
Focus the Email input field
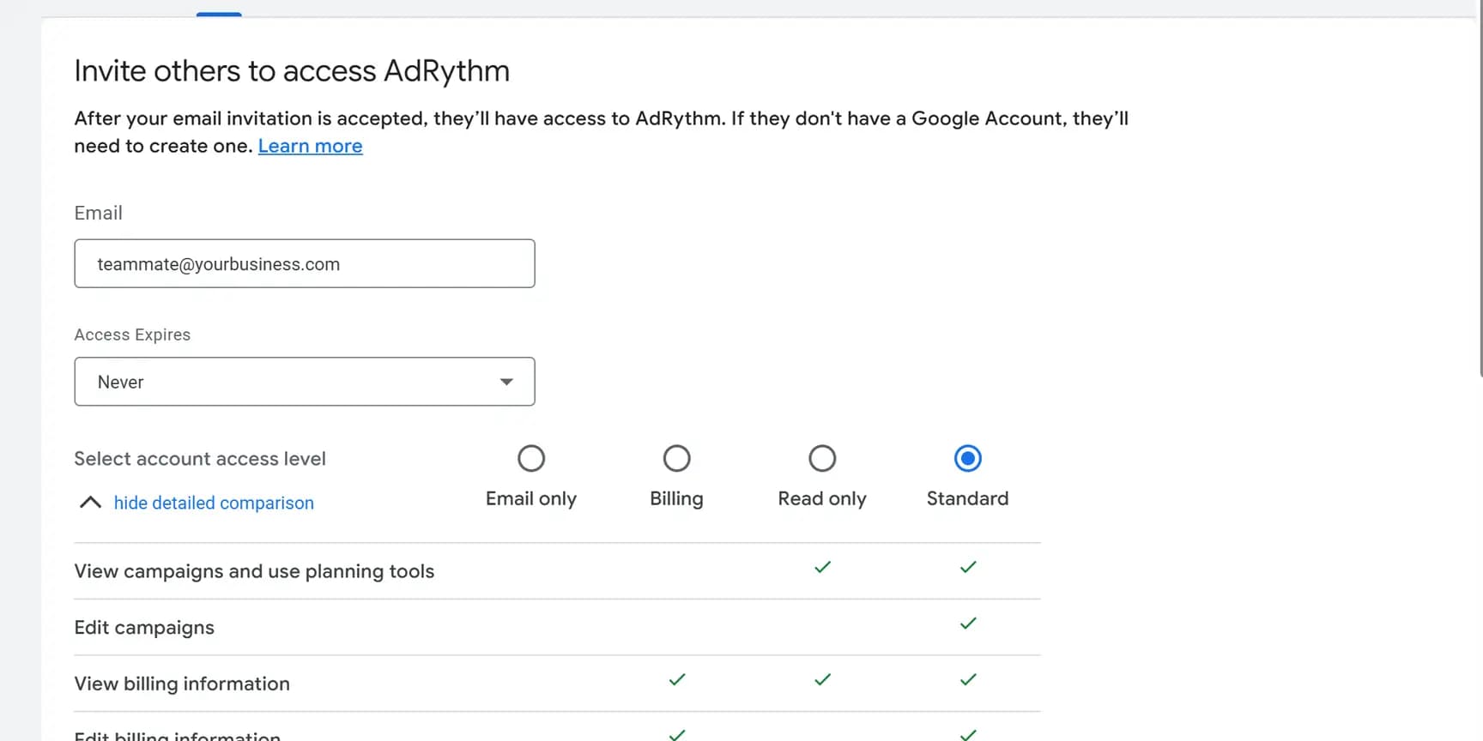click(305, 263)
